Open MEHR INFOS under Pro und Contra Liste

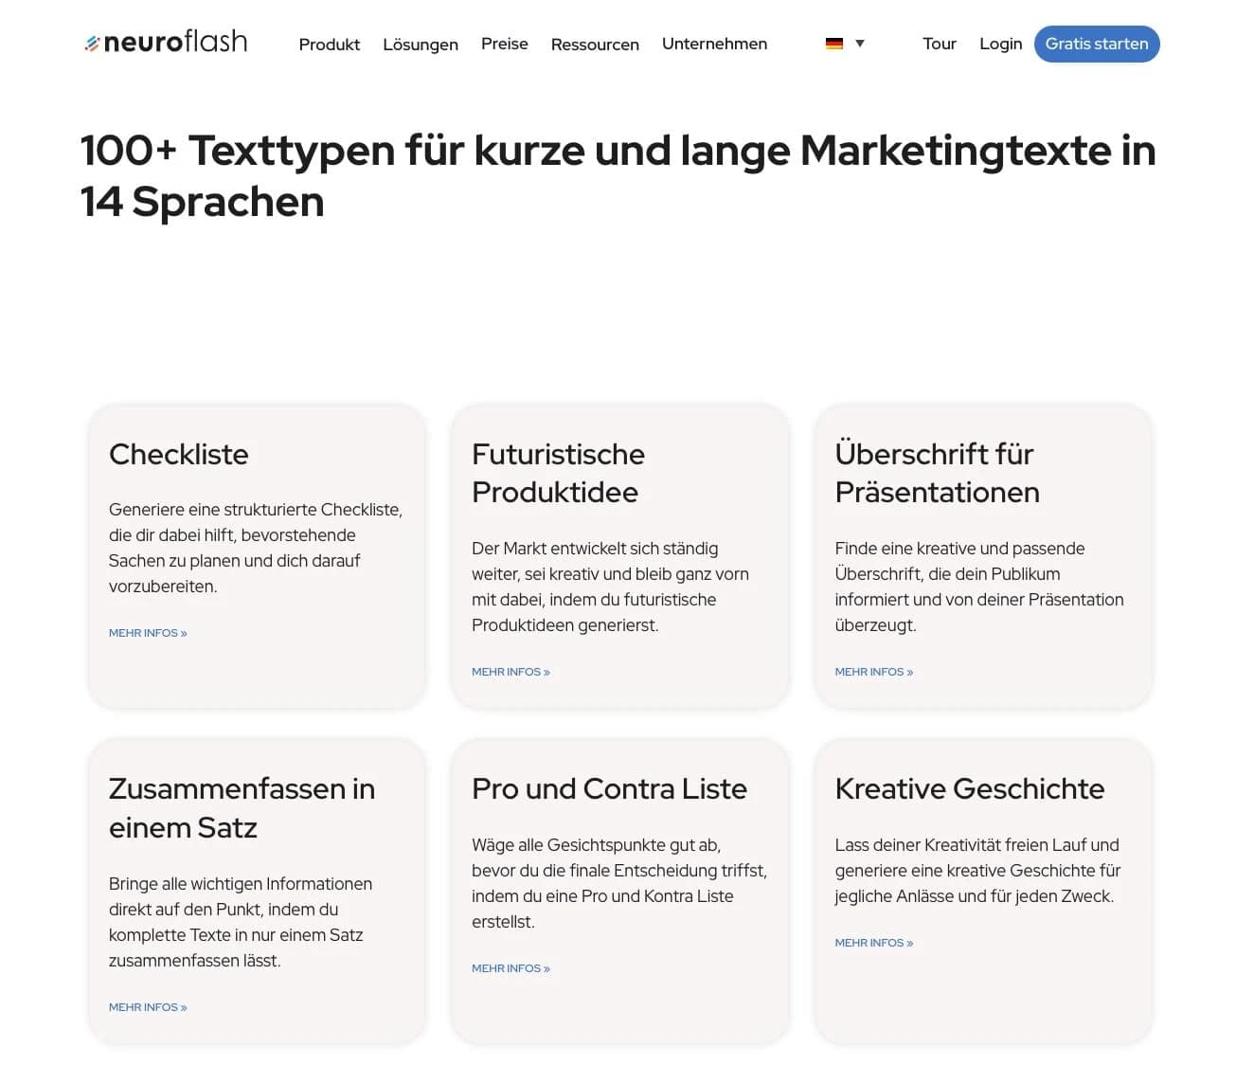(x=511, y=967)
